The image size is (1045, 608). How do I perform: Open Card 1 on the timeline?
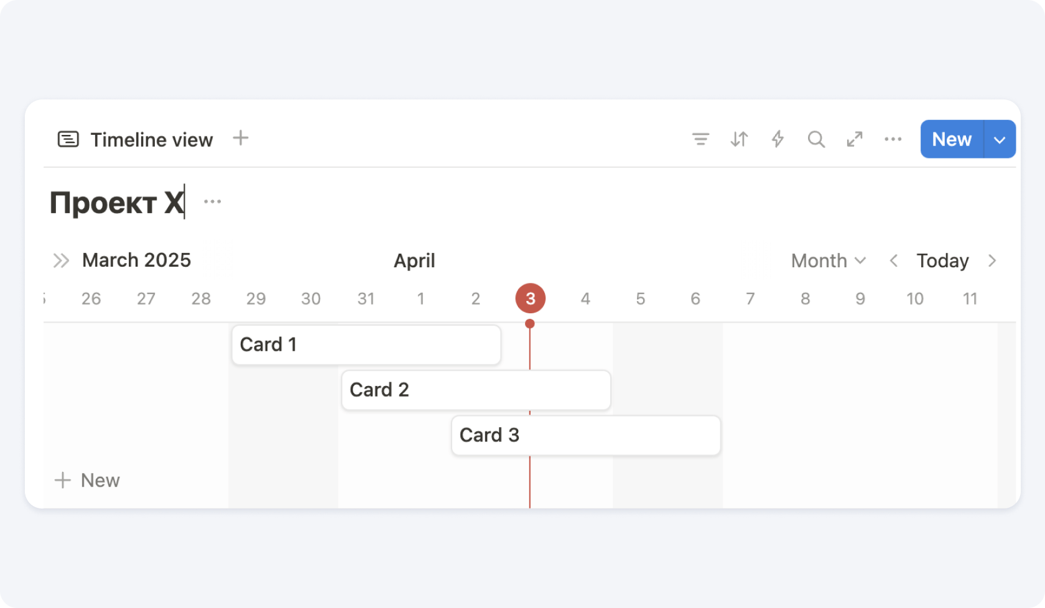point(366,344)
